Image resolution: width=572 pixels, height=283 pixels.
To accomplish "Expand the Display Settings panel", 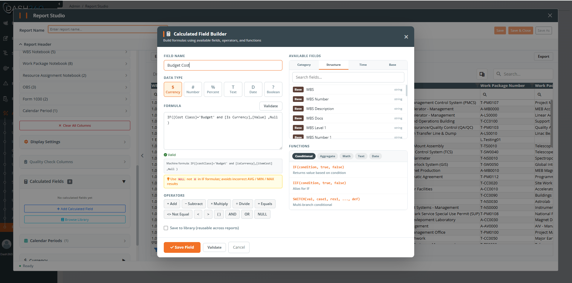I will click(75, 142).
